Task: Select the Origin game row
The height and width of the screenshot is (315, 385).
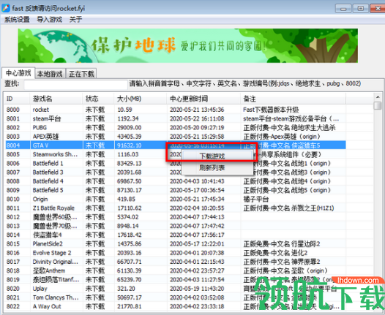Action: pyautogui.click(x=176, y=199)
